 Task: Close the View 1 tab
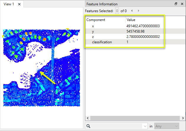[x=19, y=4]
